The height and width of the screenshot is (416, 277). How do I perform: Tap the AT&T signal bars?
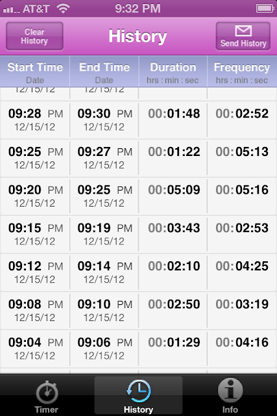(x=12, y=10)
